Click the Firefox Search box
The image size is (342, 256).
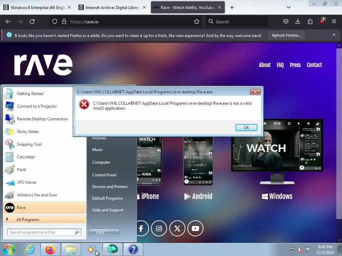237,22
